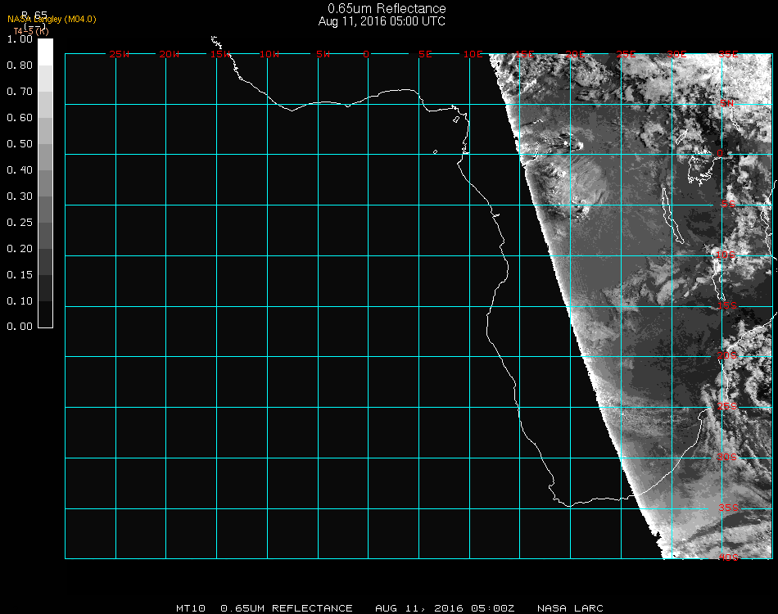Select the "0.65UM REFLECTANCE" footer caption

tap(287, 608)
